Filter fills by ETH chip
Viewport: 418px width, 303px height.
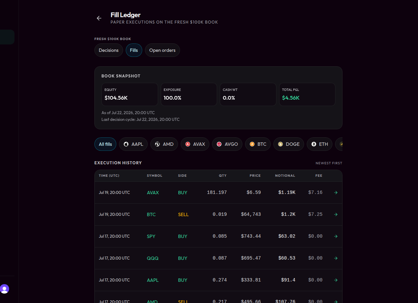(320, 144)
